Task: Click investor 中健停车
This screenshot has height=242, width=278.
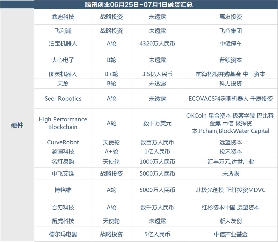Action: [230, 44]
